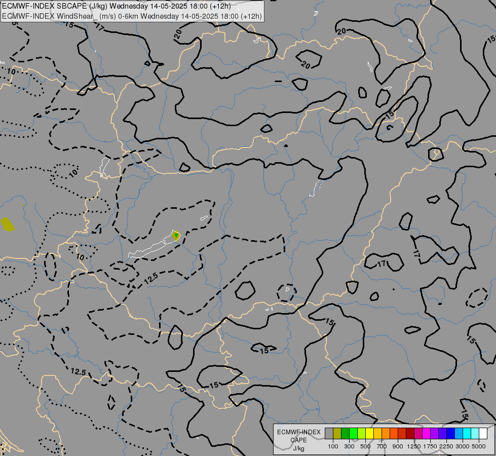The width and height of the screenshot is (496, 456).
Task: Choose the white swatch ending the legend
Action: [x=483, y=433]
